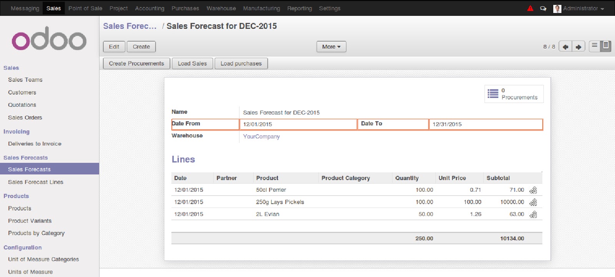Click the Load Sales button
Viewport: 615px width, 277px height.
pos(192,63)
